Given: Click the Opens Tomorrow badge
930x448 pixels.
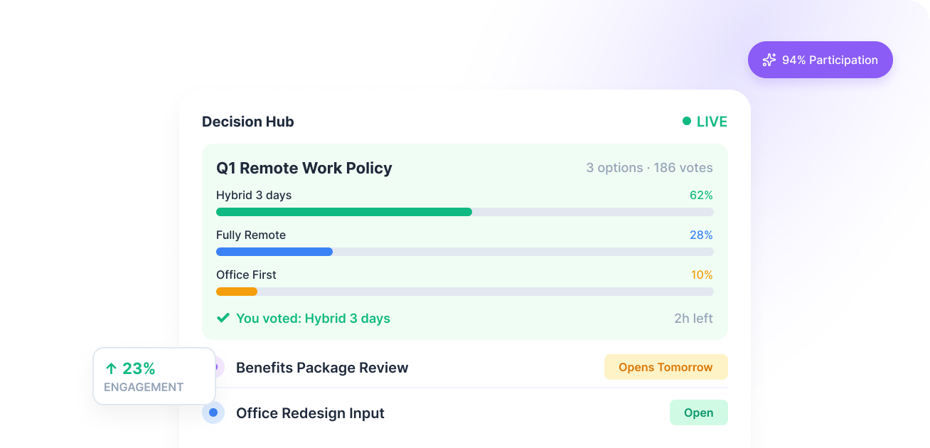Looking at the screenshot, I should click(666, 367).
